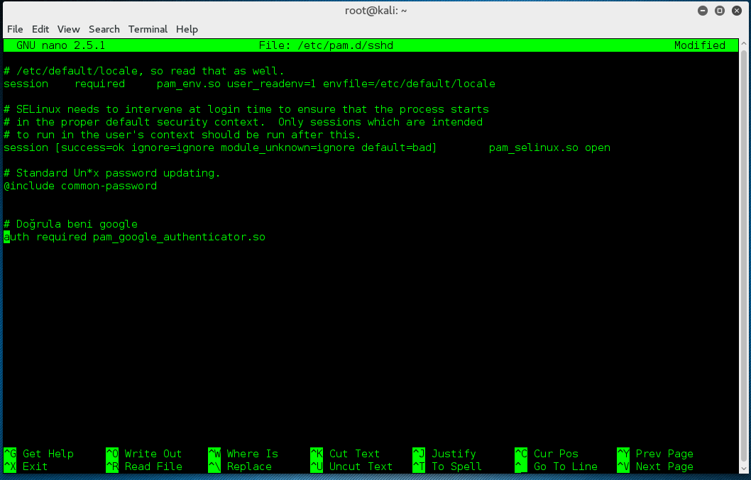Click the Uncut Text shortcut
Screen dimensions: 751x480
[355, 467]
